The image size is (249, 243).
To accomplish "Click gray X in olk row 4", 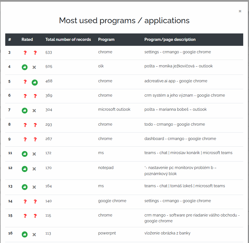I will [x=34, y=67].
